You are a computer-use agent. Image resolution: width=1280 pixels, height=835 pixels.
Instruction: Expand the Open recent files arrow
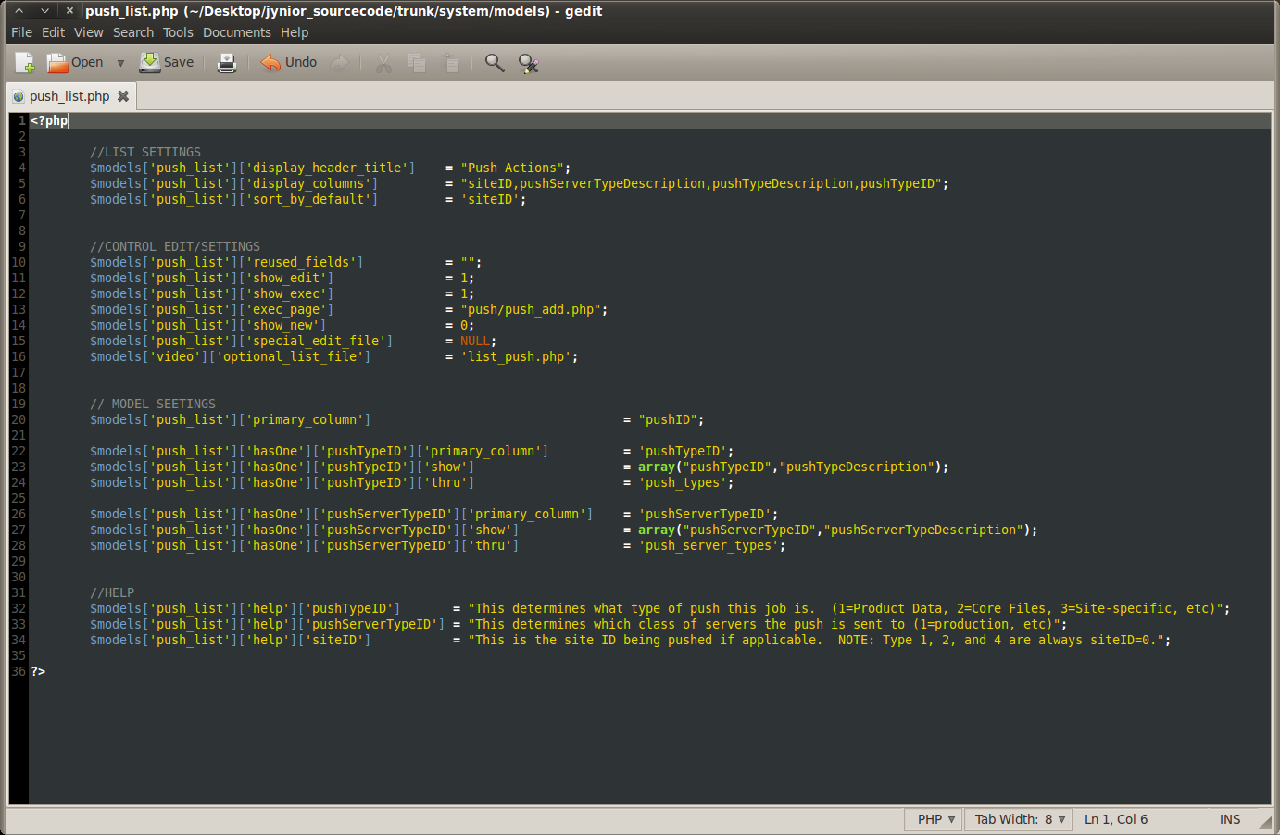pyautogui.click(x=120, y=63)
